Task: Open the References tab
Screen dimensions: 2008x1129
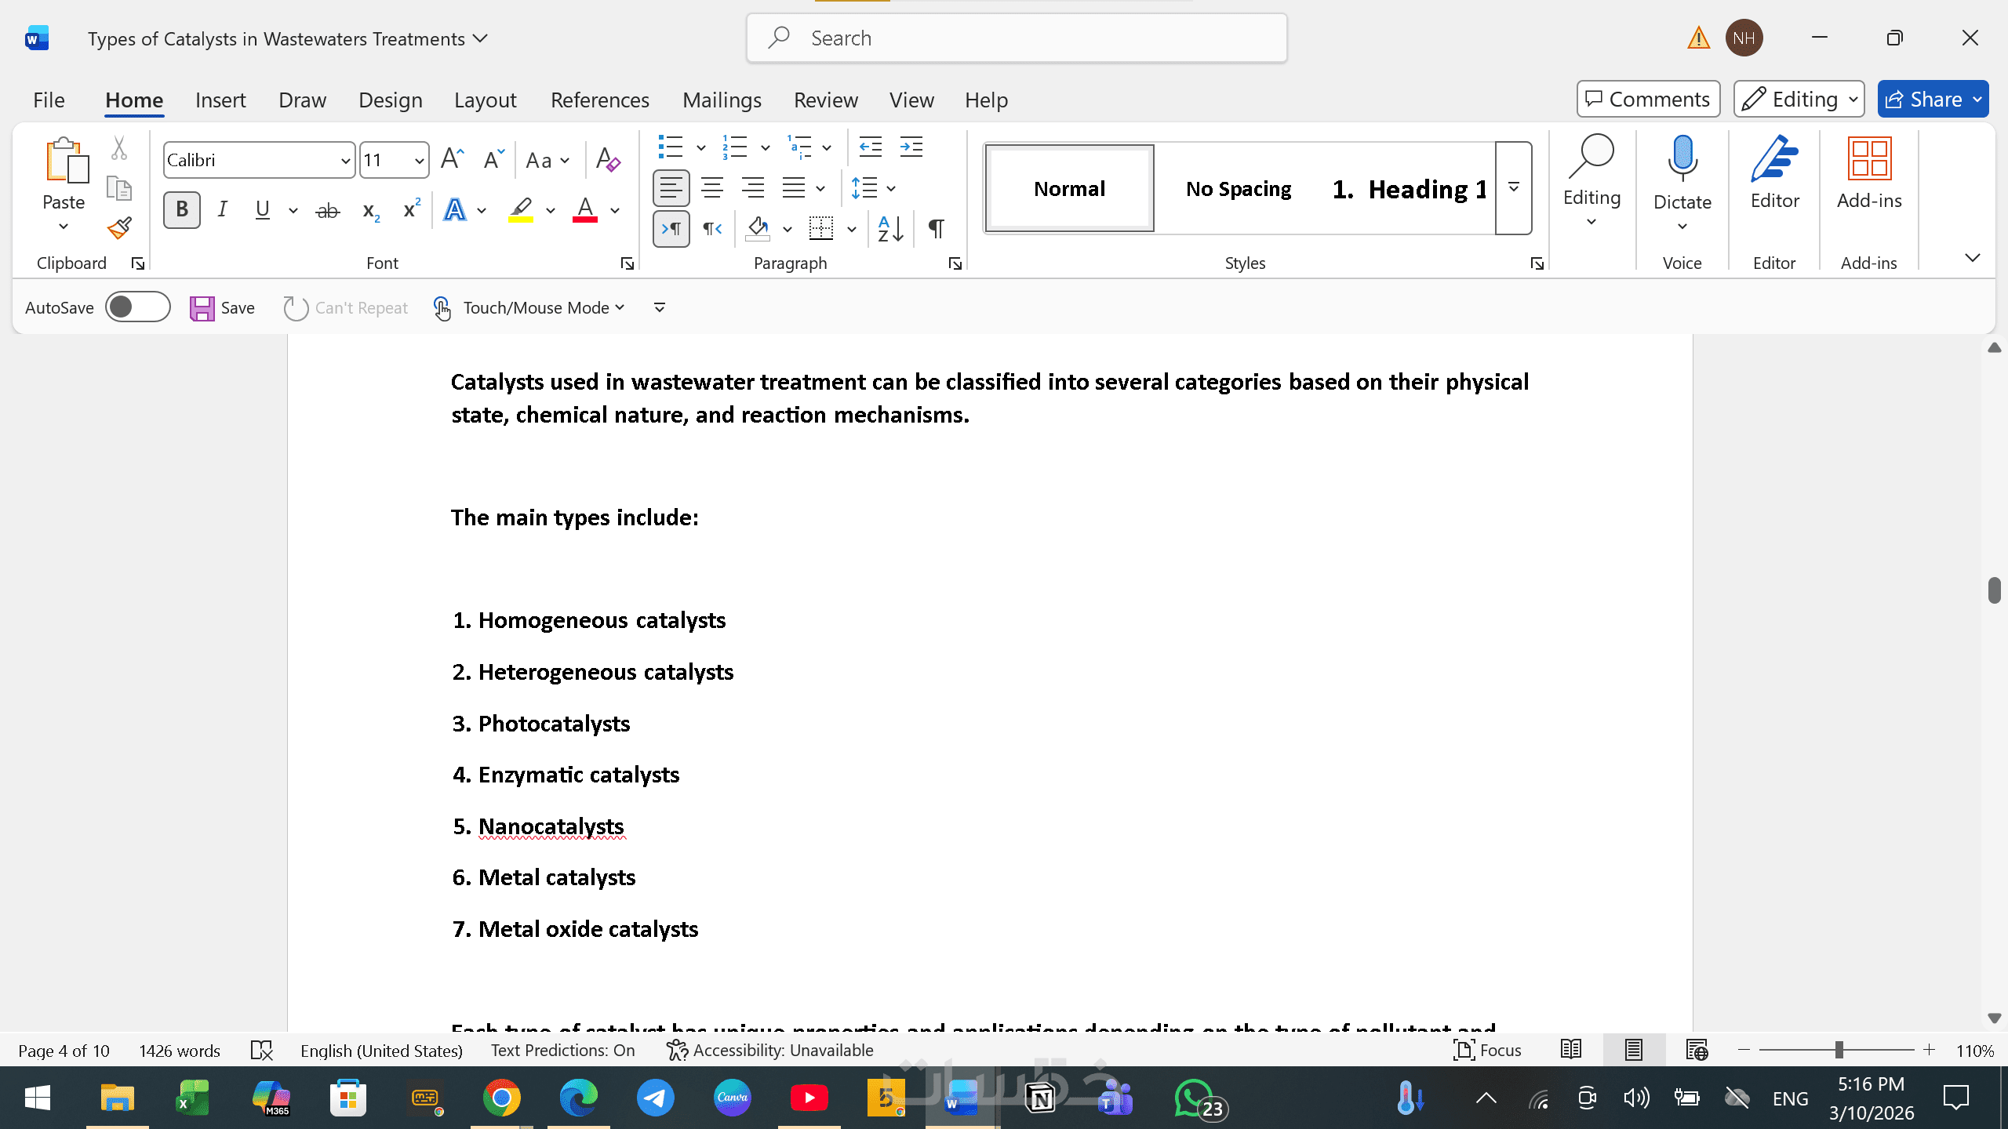Action: coord(599,100)
